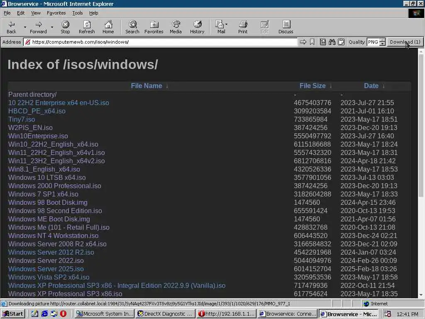Refresh the current page
Viewport: 425px width, 319px height.
coord(87,27)
